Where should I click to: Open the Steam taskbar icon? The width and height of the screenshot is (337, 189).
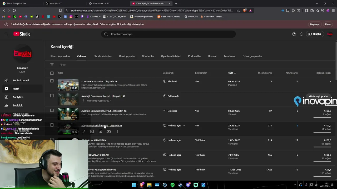pyautogui.click(x=180, y=185)
